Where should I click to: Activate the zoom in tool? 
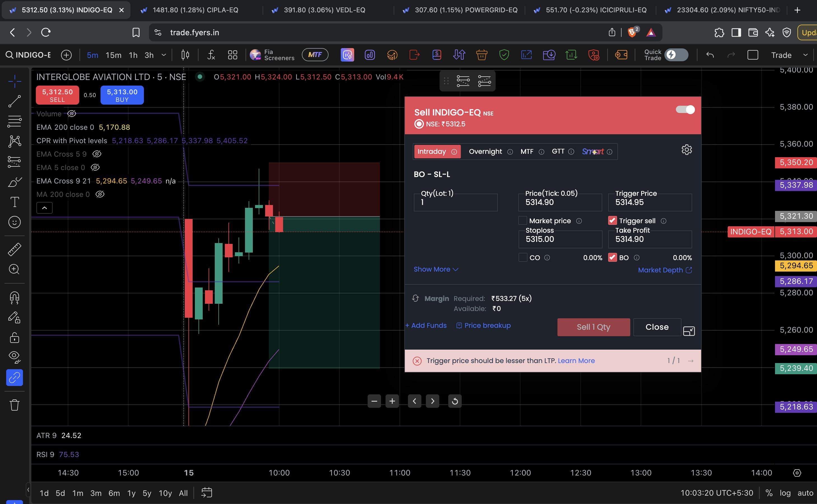14,269
